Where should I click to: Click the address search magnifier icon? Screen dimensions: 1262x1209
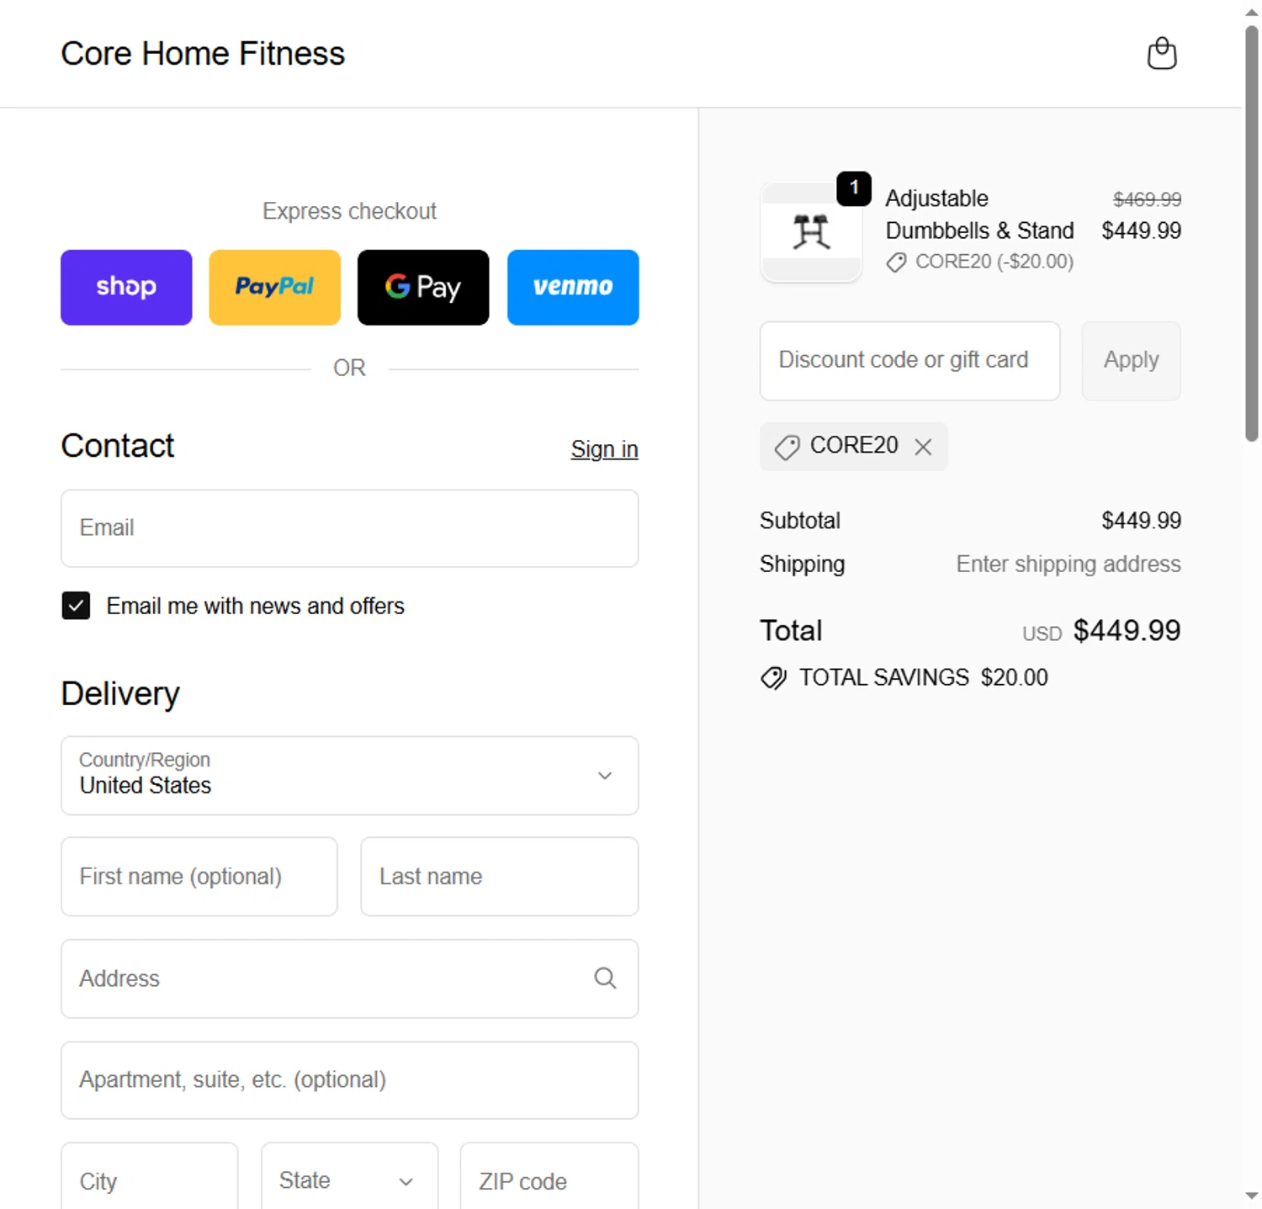[x=605, y=978]
